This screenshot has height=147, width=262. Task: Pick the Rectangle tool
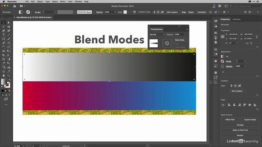4,39
